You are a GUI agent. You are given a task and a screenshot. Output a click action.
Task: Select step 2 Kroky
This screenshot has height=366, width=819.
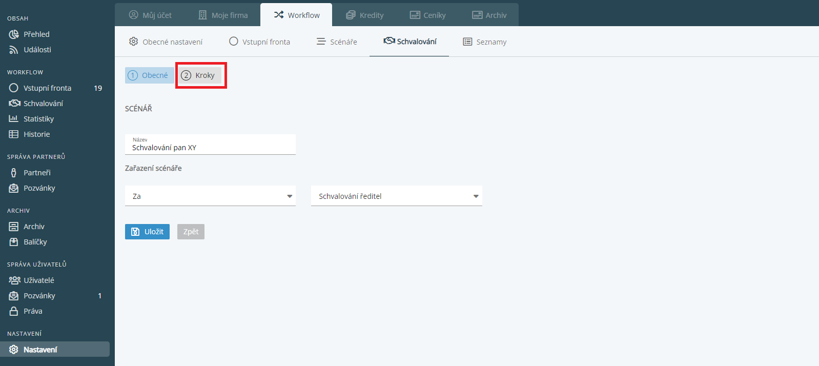198,75
